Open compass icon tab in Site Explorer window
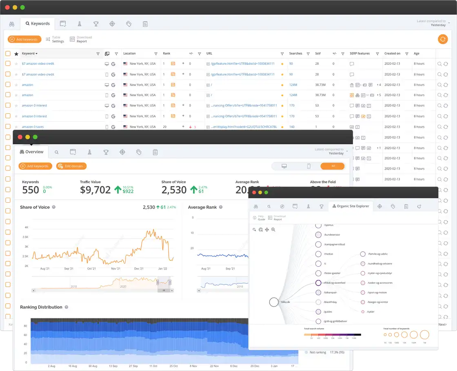457x371 pixels. point(282,206)
